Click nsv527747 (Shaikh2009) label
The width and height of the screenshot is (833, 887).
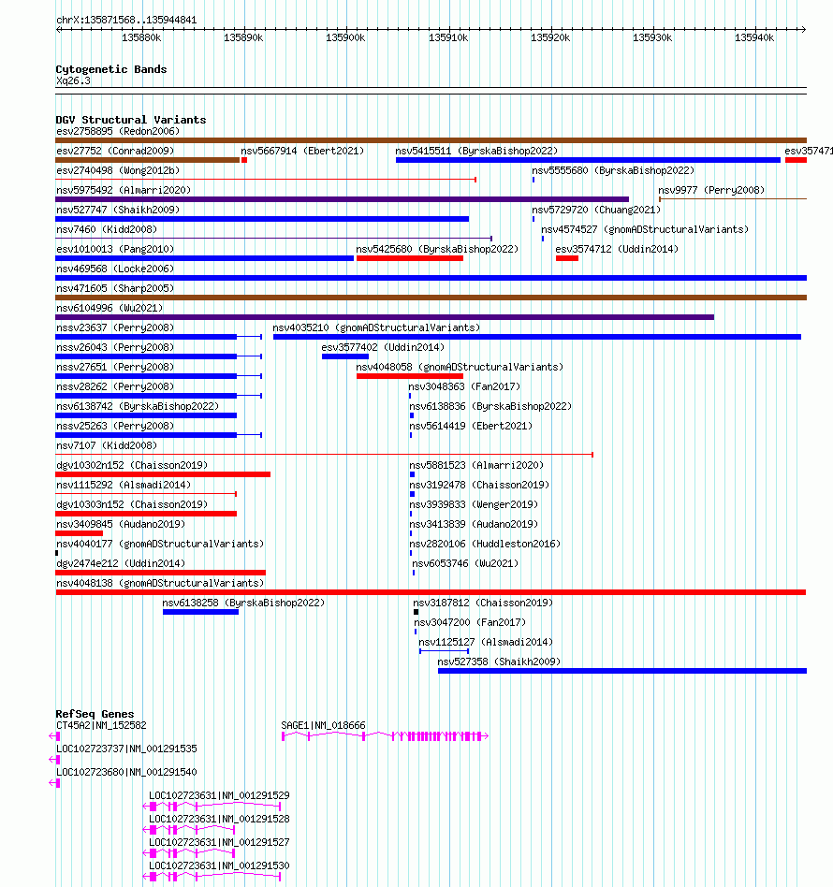tap(118, 210)
